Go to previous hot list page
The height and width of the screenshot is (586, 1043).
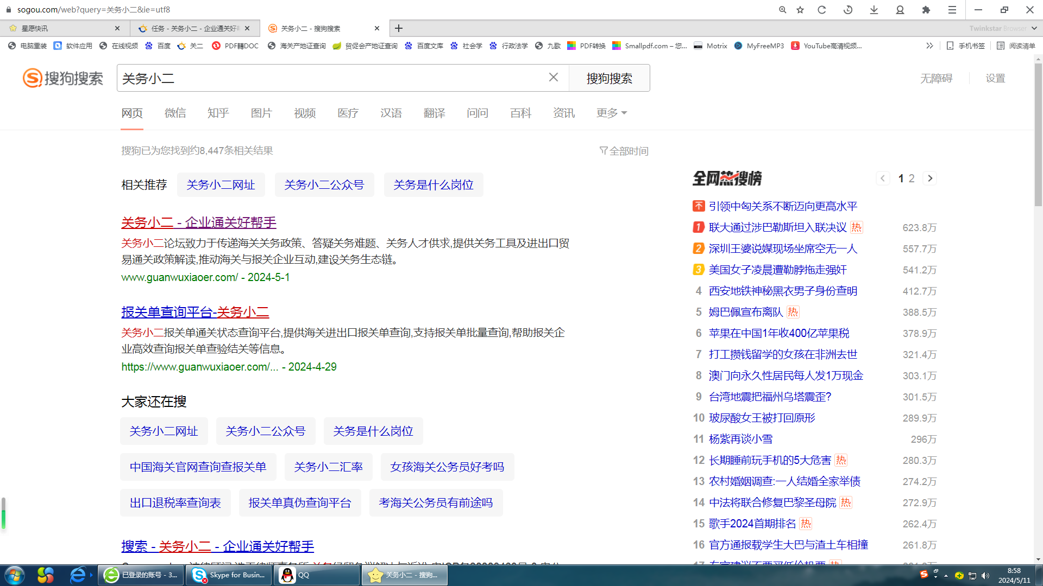click(883, 179)
